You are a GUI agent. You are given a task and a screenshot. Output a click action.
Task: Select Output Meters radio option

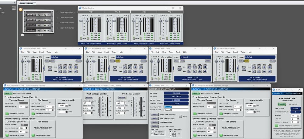[x=152, y=134]
